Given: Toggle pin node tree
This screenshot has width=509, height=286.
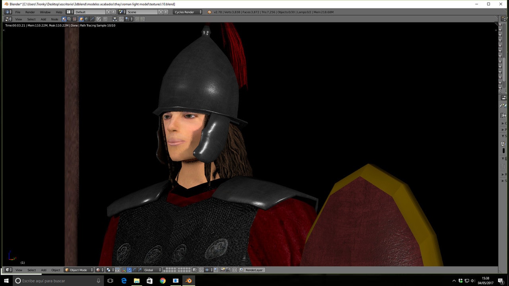Looking at the screenshot, I should (x=99, y=19).
